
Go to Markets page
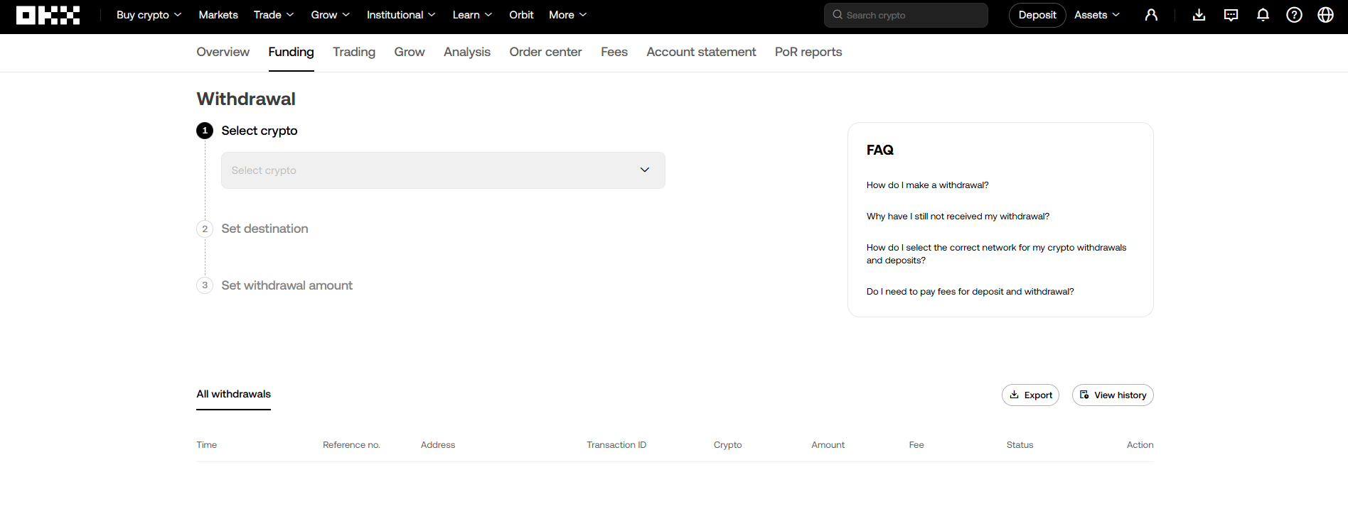(x=218, y=15)
